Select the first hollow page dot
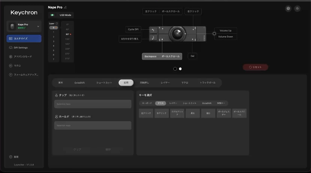 pyautogui.click(x=175, y=69)
